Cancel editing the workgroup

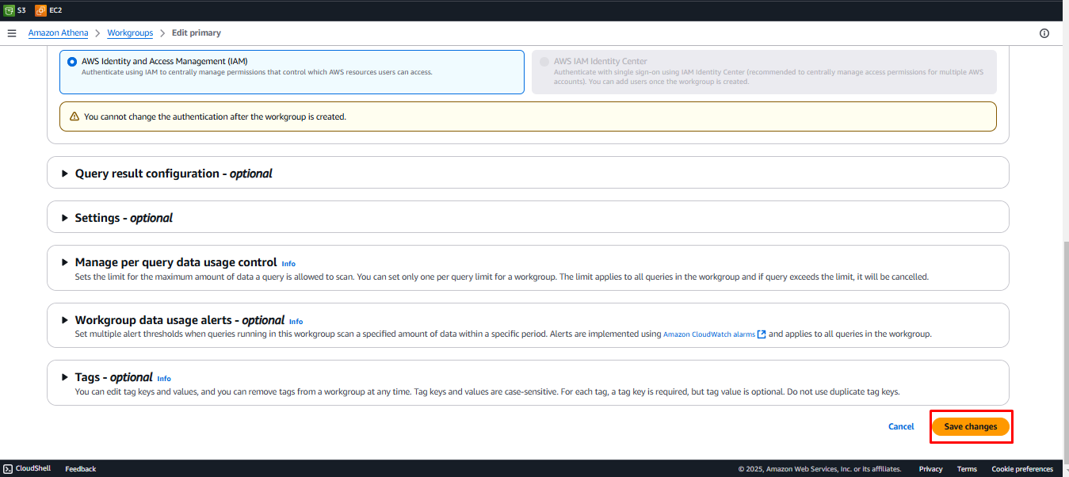901,426
